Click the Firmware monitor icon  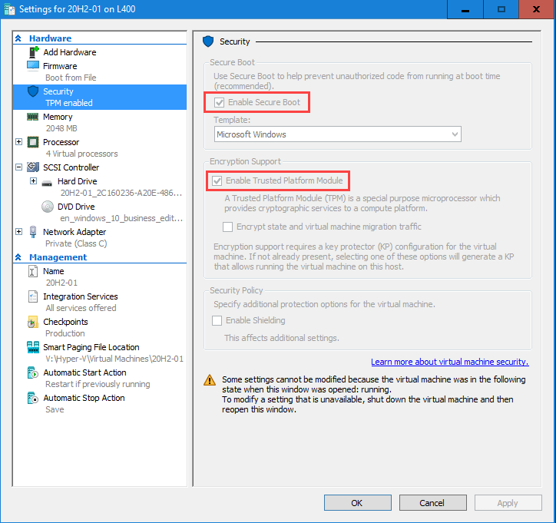click(x=33, y=66)
